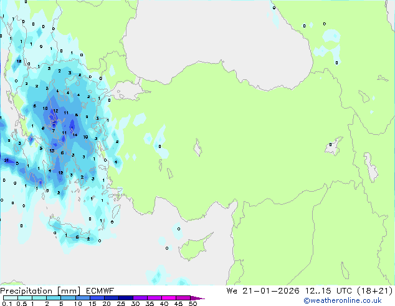The height and width of the screenshot is (306, 395).
Task: Click the '35' legend scale label
Action: [150, 304]
